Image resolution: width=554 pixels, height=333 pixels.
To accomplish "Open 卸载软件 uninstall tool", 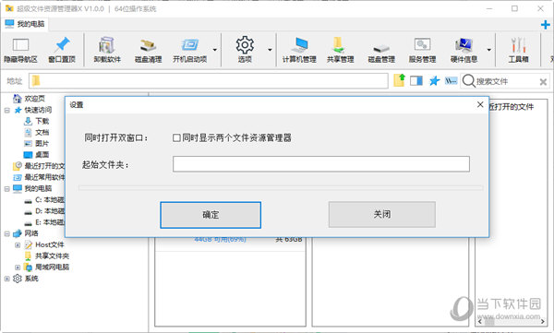I will [107, 51].
